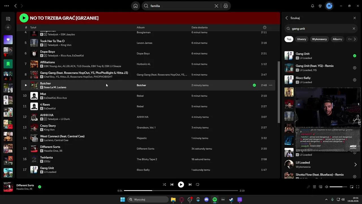Mute the Spotify volume
The image size is (362, 204).
pos(327,187)
